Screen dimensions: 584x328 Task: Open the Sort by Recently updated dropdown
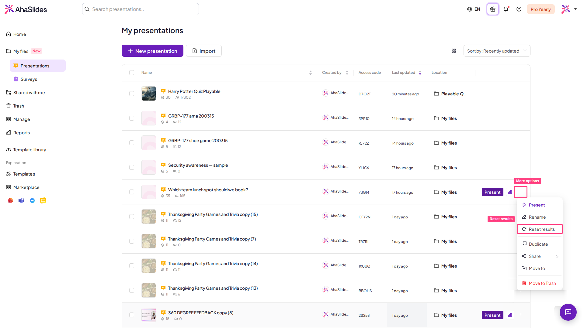coord(497,51)
